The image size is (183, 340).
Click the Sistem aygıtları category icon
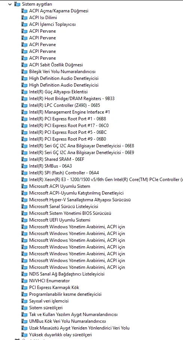17,4
